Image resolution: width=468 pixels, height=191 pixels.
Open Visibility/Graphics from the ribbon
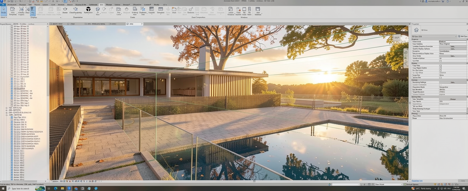click(x=21, y=11)
